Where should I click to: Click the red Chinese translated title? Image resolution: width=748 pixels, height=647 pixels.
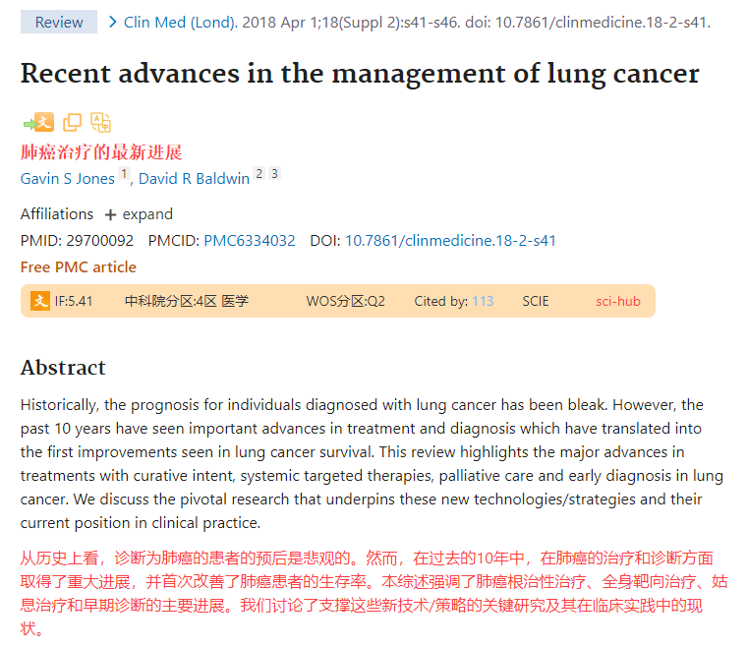coord(101,152)
